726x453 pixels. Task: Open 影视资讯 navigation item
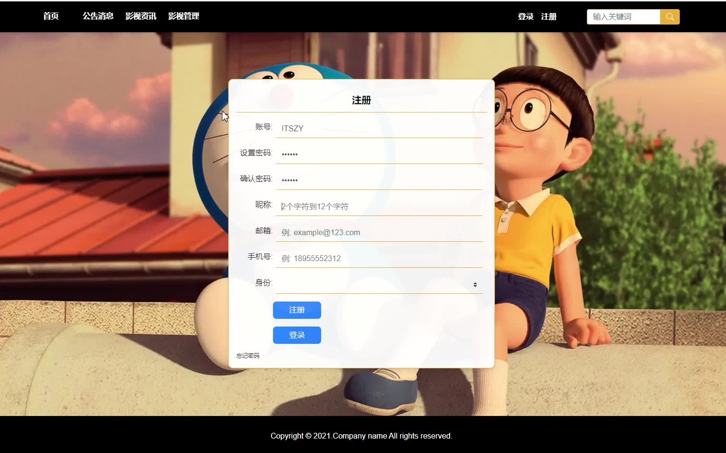(141, 16)
